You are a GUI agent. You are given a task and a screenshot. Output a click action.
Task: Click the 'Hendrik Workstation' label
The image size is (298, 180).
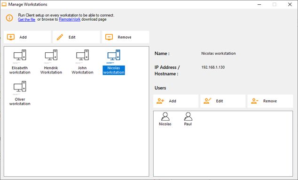(51, 70)
